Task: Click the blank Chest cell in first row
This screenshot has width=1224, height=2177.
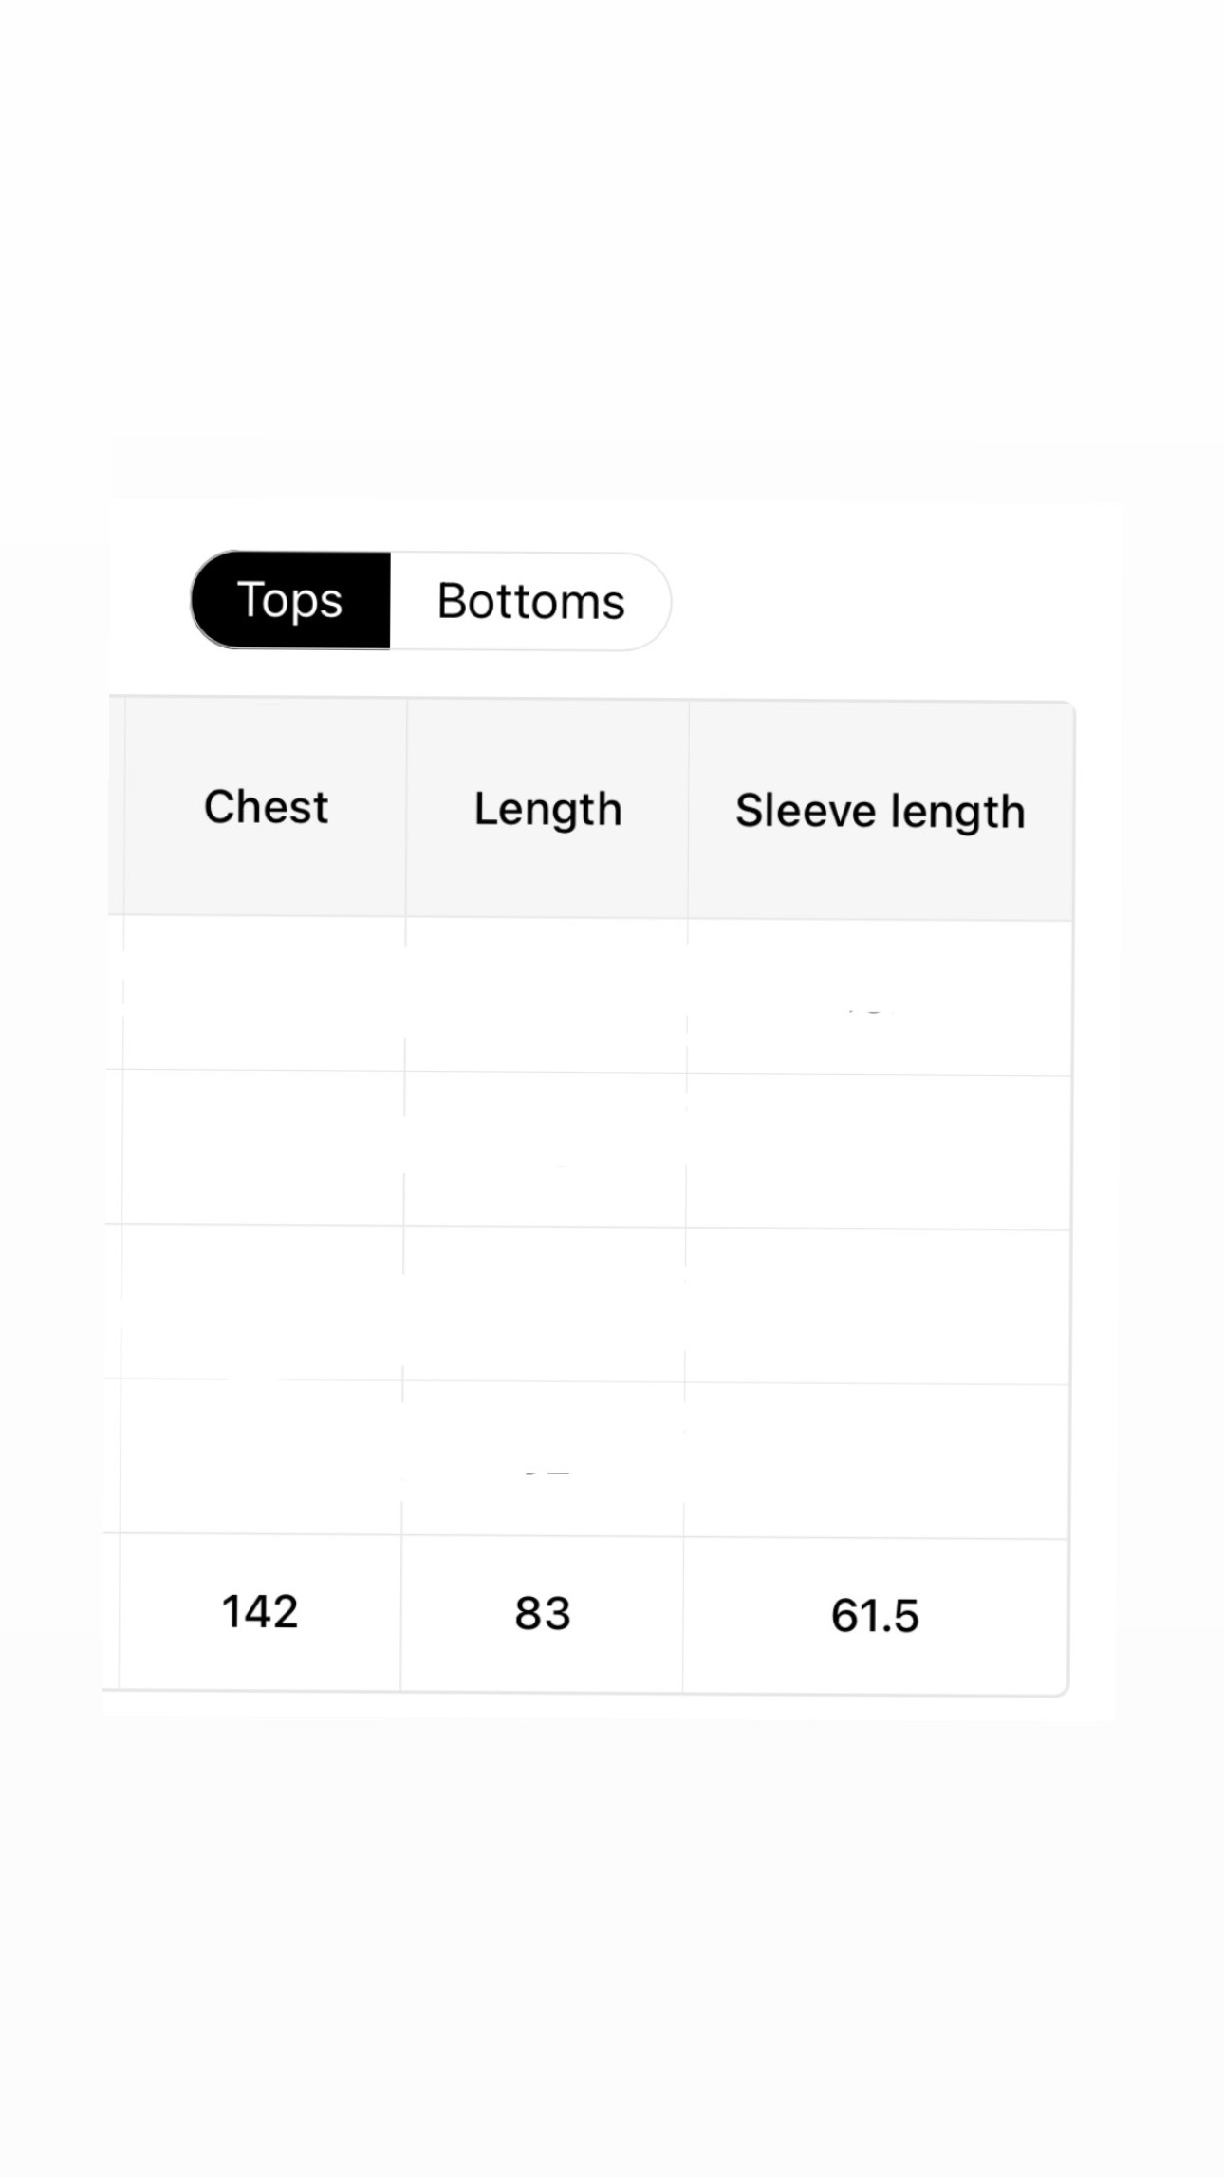Action: tap(264, 993)
